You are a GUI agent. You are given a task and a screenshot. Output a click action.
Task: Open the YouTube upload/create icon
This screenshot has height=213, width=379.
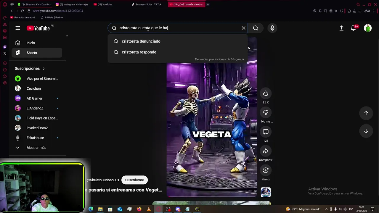click(x=341, y=28)
